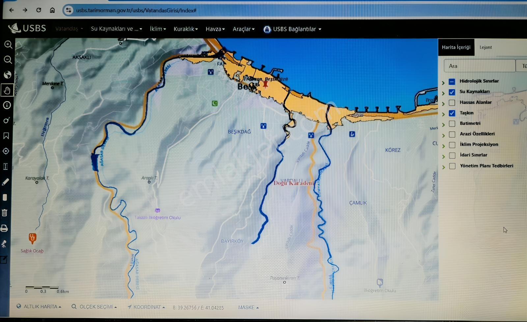Click the green mosque marker on the map
Image resolution: width=527 pixels, height=322 pixels.
215,103
